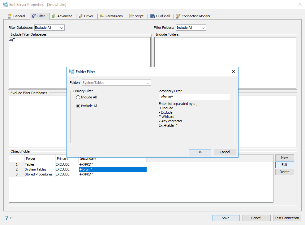
Task: Open the Filter Folders dropdown
Action: pyautogui.click(x=191, y=28)
